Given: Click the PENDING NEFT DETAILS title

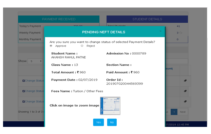Looking at the screenshot, I should 103,32.
